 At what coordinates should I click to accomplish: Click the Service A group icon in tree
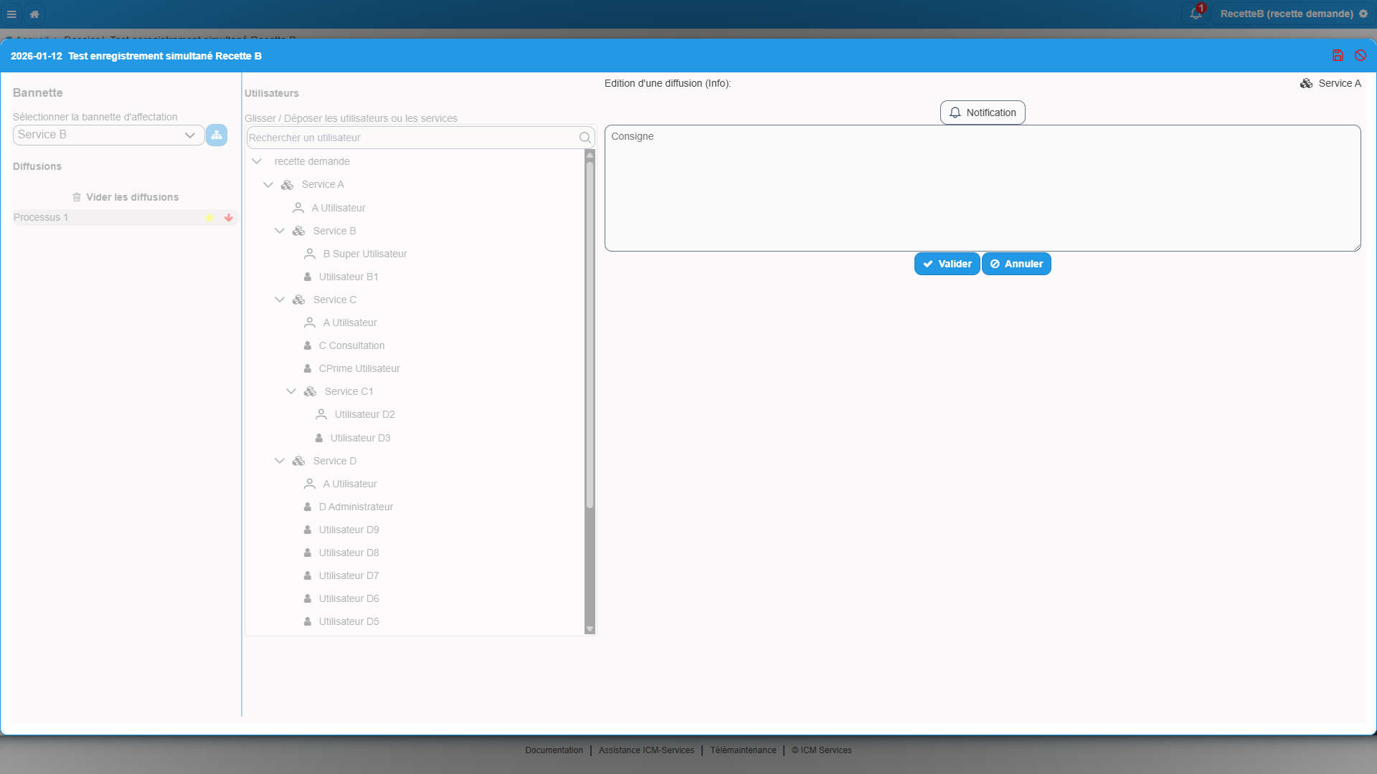[x=287, y=185]
